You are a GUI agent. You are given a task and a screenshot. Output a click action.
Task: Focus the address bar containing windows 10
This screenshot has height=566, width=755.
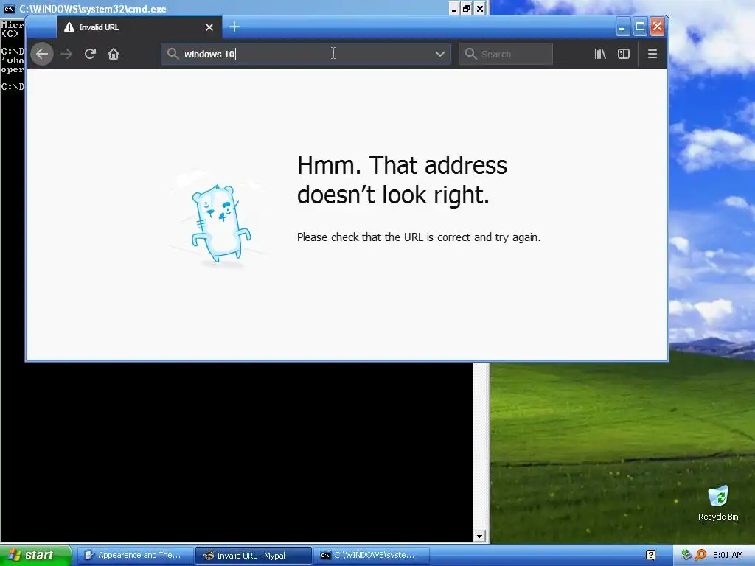click(x=306, y=54)
